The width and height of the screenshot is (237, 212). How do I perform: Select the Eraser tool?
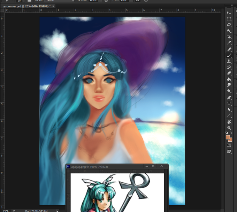click(x=229, y=73)
